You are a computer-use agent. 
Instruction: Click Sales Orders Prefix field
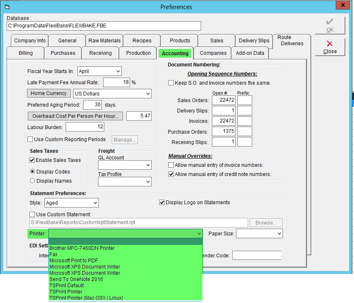[x=244, y=100]
